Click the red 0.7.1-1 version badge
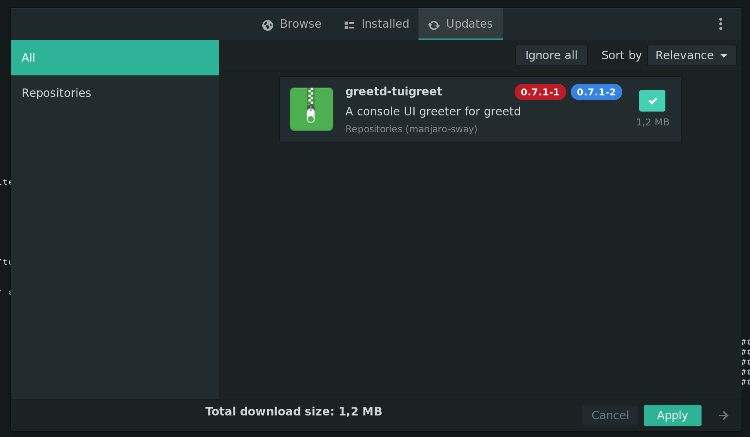This screenshot has width=750, height=437. (540, 92)
